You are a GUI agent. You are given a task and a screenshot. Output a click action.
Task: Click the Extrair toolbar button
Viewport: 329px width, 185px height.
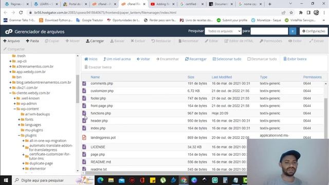tap(317, 41)
